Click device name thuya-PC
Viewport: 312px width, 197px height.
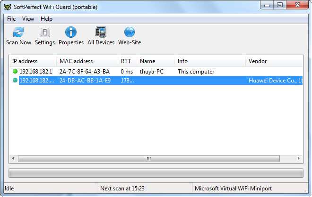tap(152, 72)
